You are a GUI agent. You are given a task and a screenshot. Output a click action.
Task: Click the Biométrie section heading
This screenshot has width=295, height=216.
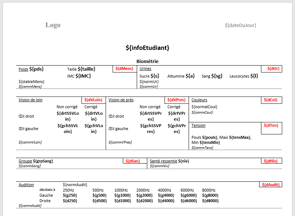click(x=147, y=61)
